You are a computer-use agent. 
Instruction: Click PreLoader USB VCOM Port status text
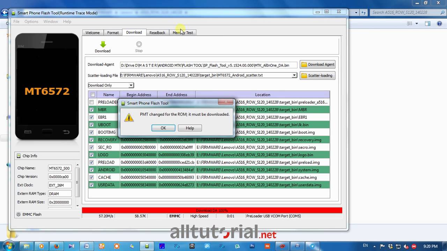pos(273,216)
